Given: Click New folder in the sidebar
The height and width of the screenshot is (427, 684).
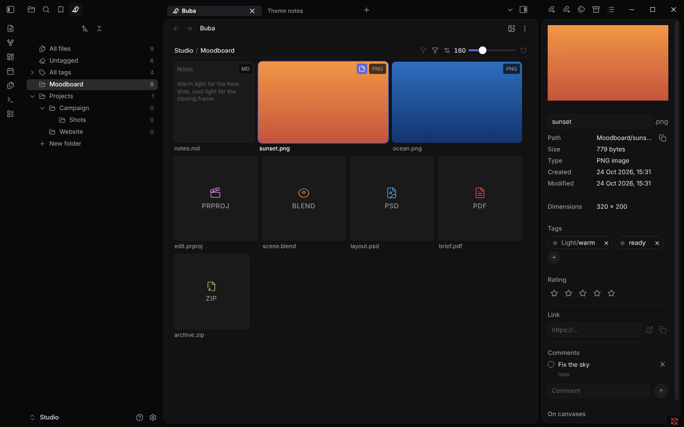Looking at the screenshot, I should point(92,144).
